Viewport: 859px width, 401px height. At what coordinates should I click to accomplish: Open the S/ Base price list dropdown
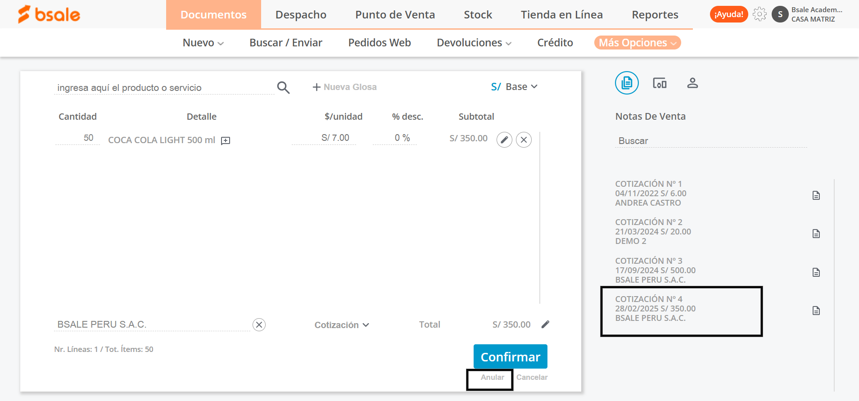point(514,87)
